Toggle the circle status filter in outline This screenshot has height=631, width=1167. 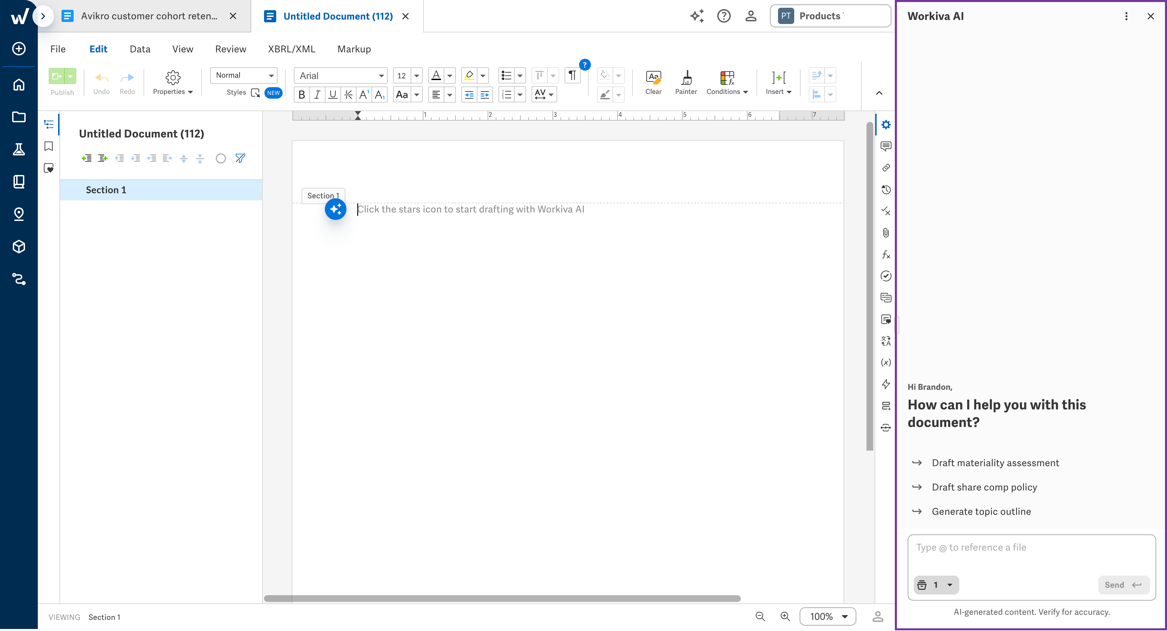click(221, 158)
